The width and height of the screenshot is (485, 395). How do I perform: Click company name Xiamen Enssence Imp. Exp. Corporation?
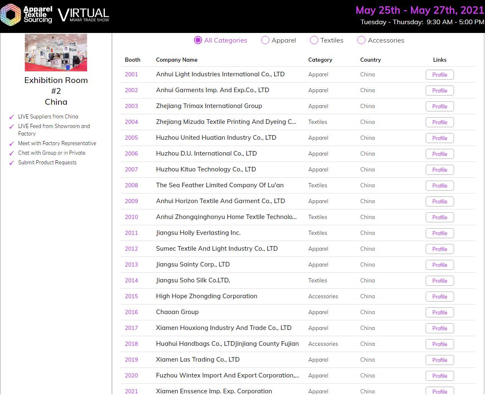pos(214,391)
